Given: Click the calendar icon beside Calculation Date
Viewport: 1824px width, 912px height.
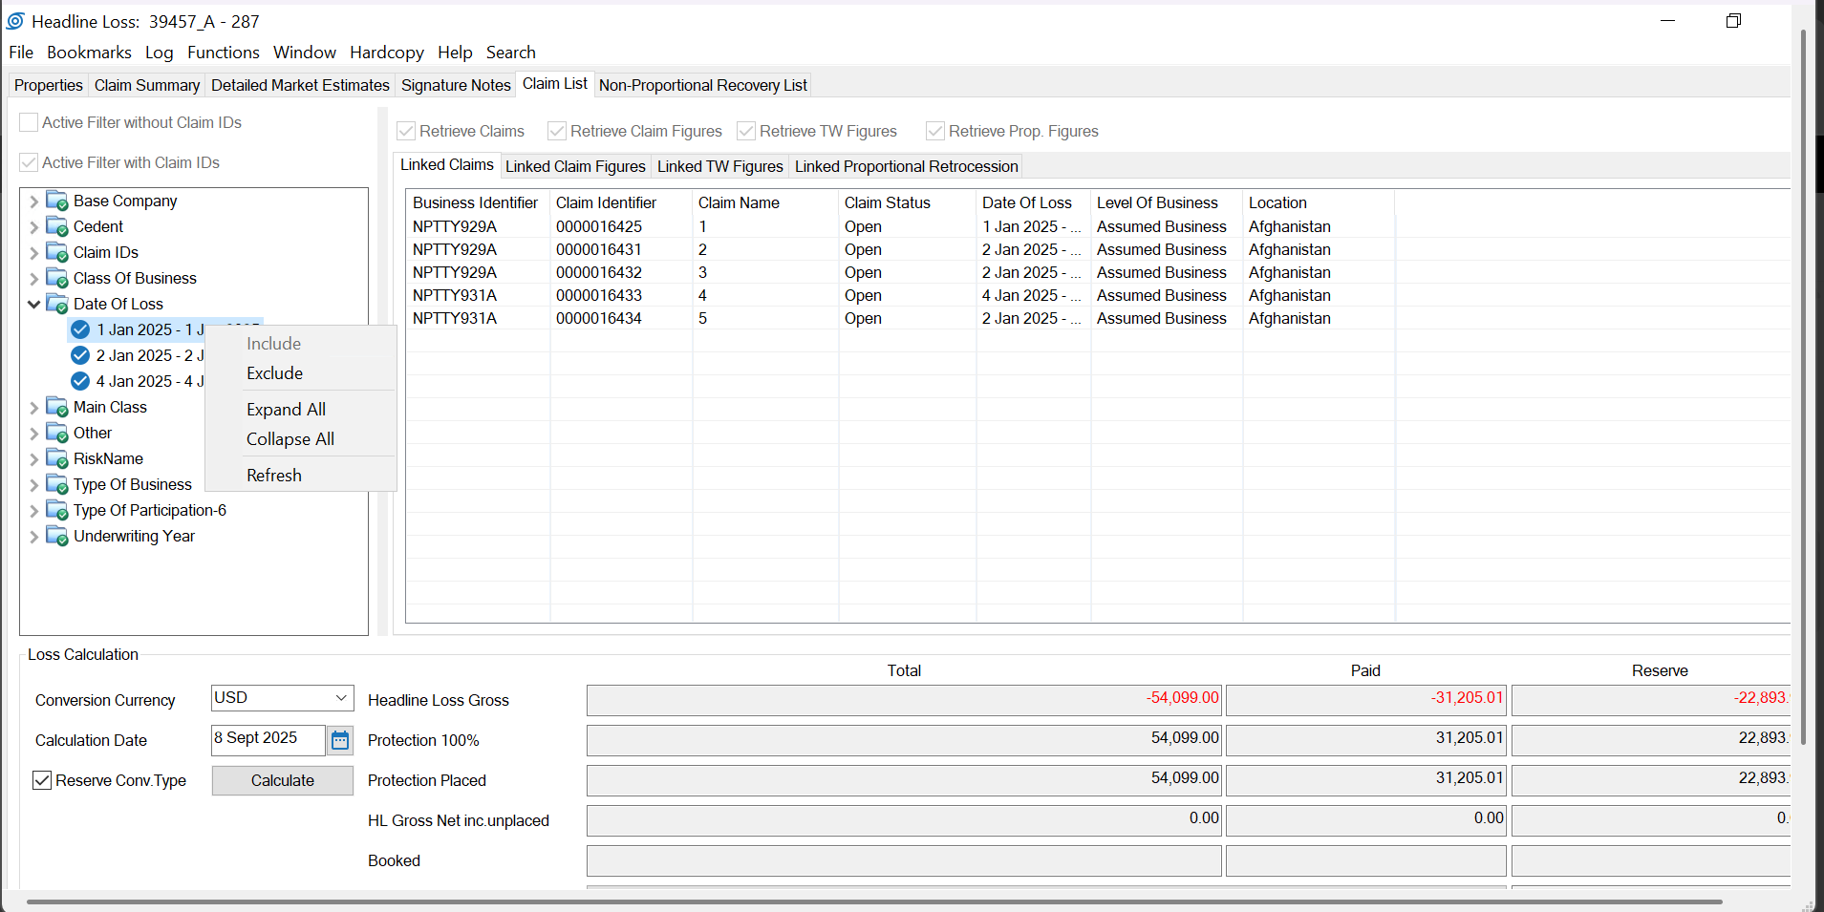Looking at the screenshot, I should coord(340,740).
